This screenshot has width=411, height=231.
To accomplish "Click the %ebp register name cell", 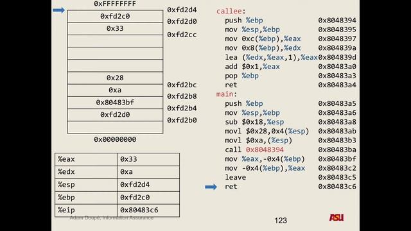I will coord(86,198).
